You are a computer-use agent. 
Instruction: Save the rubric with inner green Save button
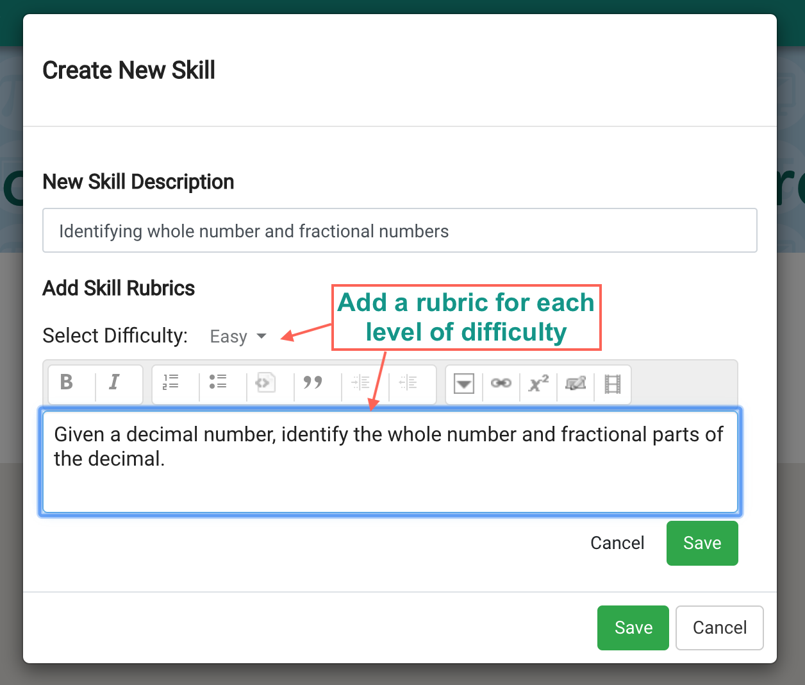click(x=702, y=543)
